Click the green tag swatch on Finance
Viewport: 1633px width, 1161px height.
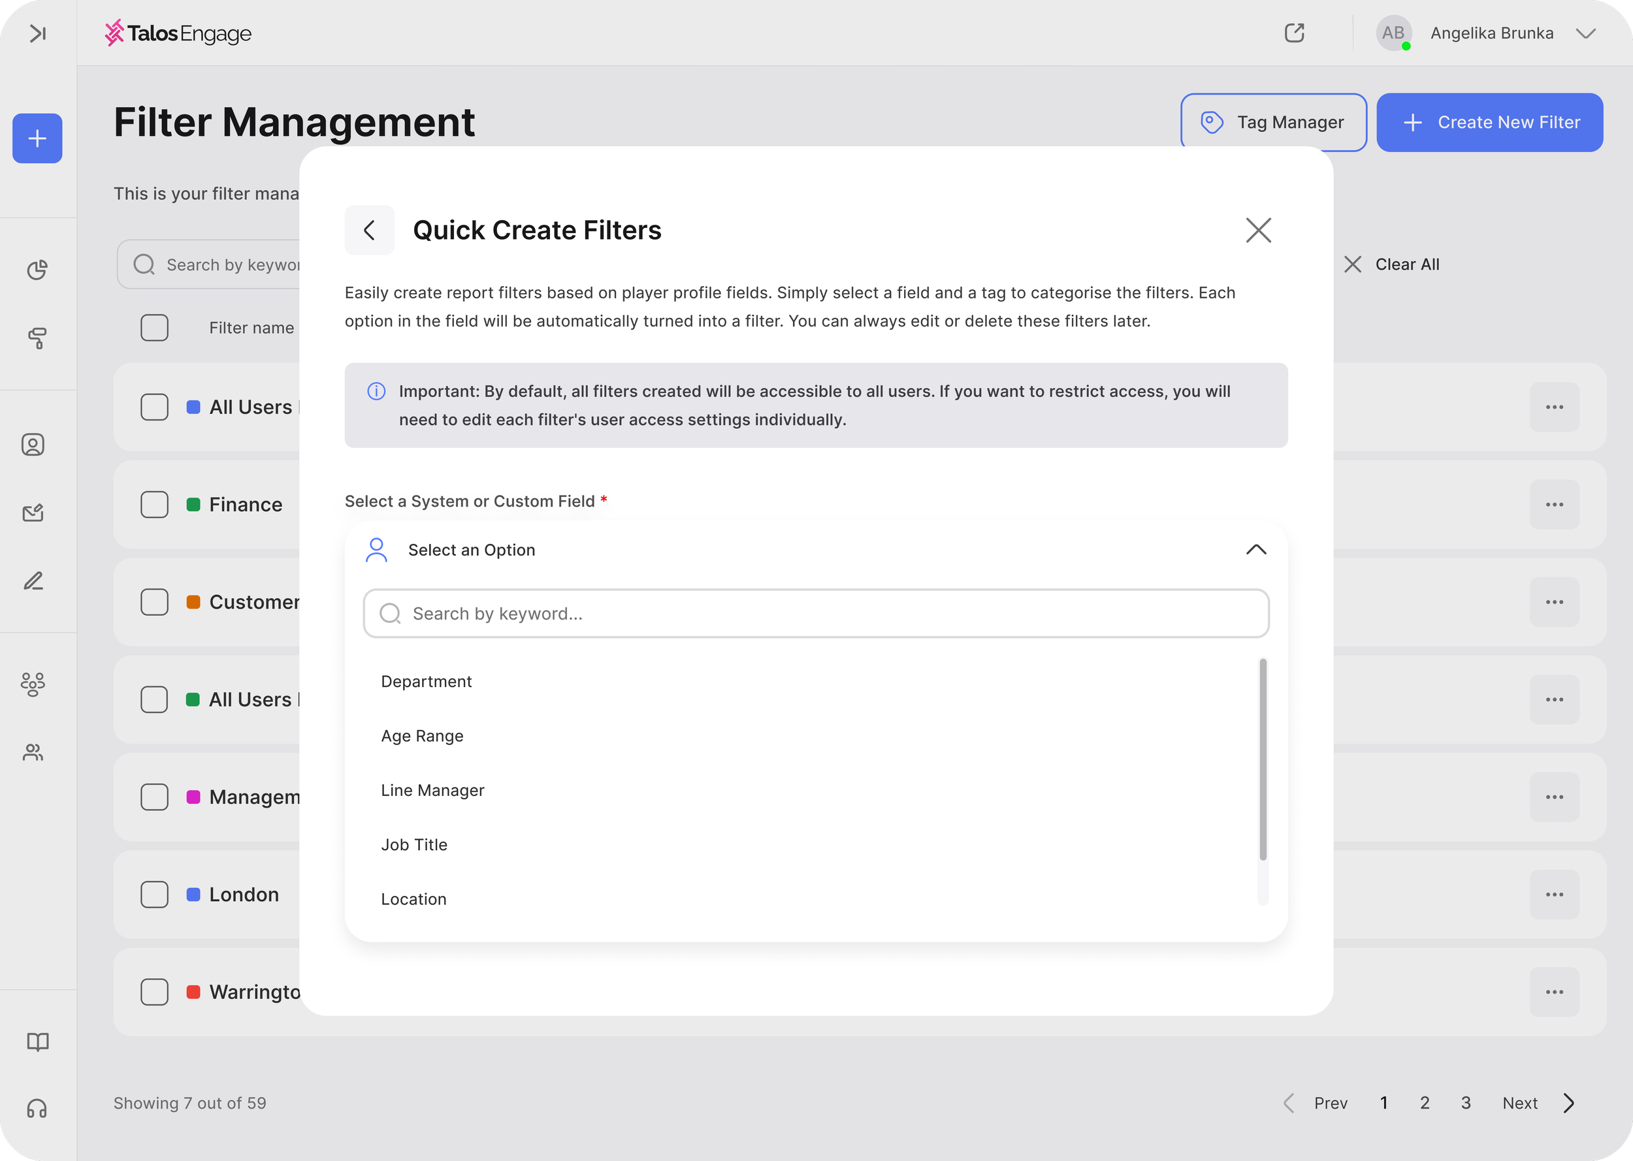193,505
